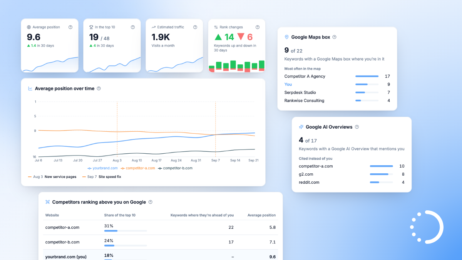Select the Sep 7 Site speed fix annotation
Viewport: 462px width, 260px height.
point(102,177)
